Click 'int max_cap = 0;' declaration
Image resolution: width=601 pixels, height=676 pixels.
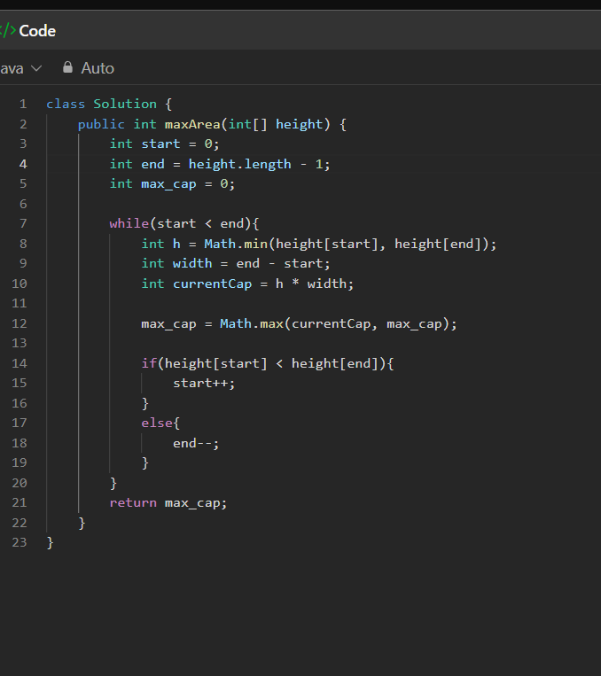point(172,184)
